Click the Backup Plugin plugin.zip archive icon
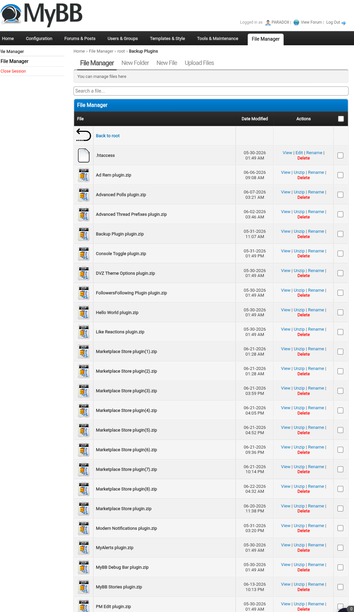 click(x=84, y=234)
